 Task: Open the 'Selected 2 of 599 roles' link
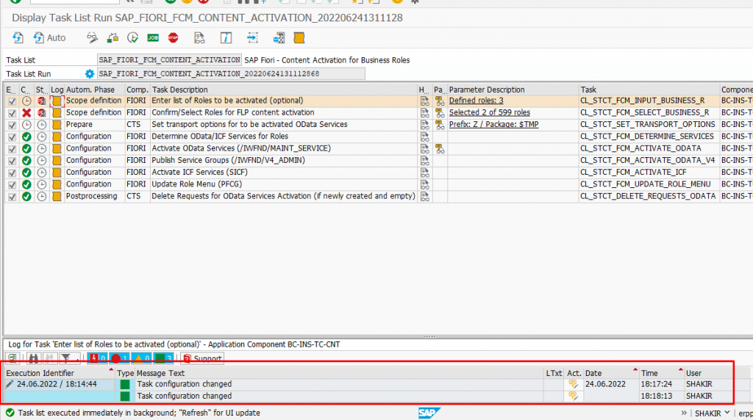tap(489, 112)
